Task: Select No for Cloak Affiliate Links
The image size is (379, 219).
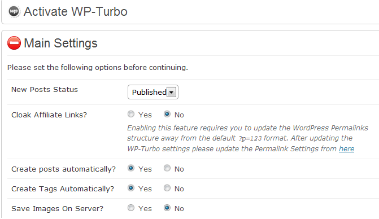Action: tap(167, 114)
